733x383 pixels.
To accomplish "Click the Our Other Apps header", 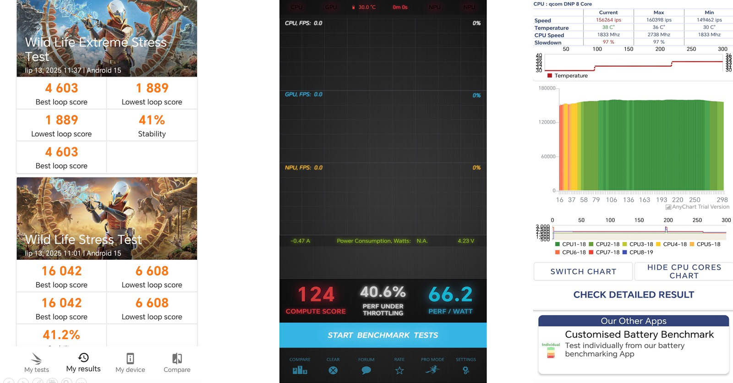I will (x=634, y=321).
